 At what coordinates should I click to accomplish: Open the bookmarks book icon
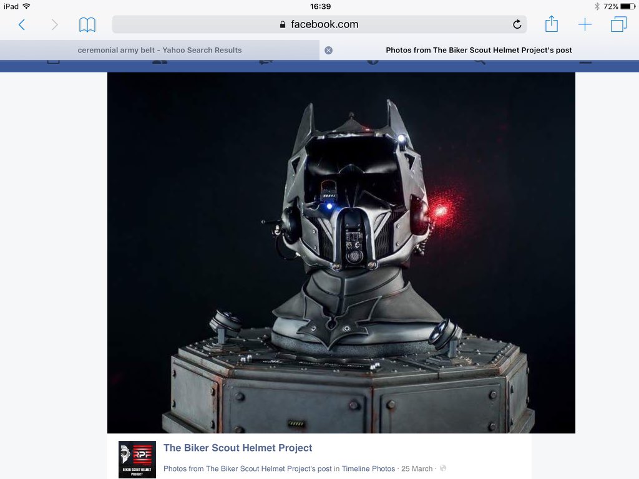(87, 25)
